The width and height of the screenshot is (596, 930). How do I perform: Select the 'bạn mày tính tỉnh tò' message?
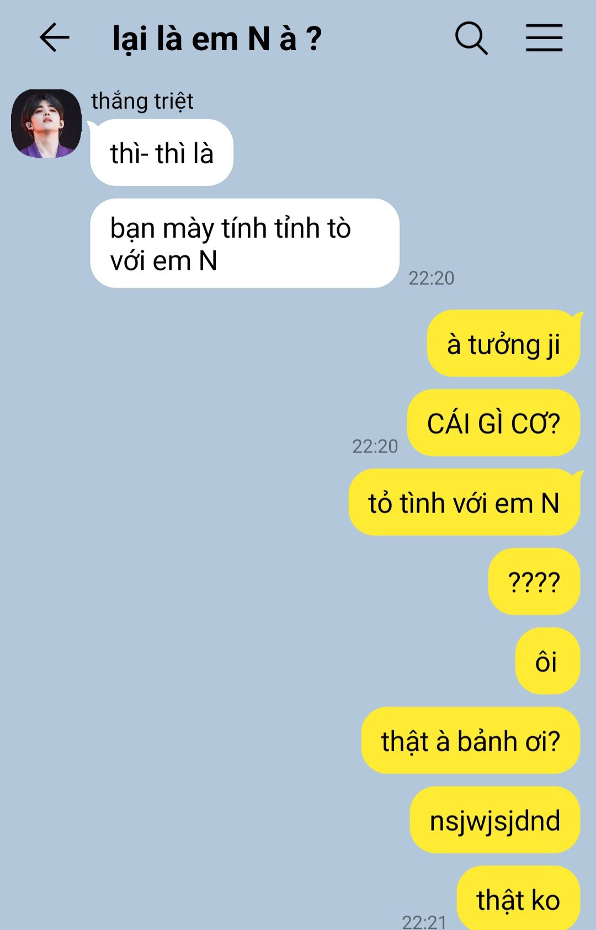coord(244,243)
